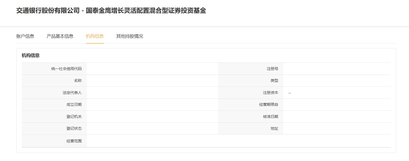Viewport: 409px width, 161px height.
Task: Go to the 其他持股情况 tab
Action: point(130,36)
